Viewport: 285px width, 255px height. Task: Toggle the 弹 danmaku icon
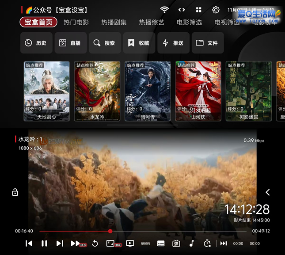(176, 244)
